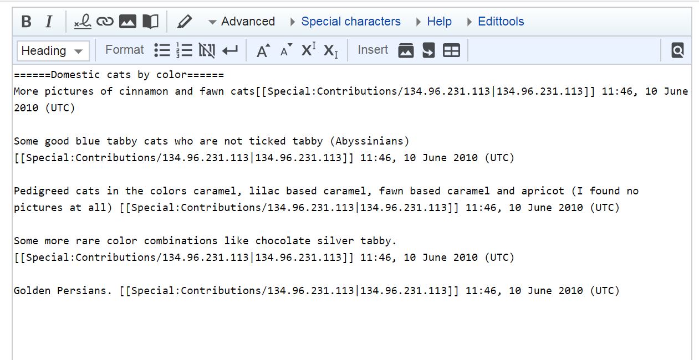Image resolution: width=699 pixels, height=360 pixels.
Task: Insert signature and timestamp icon
Action: 83,22
